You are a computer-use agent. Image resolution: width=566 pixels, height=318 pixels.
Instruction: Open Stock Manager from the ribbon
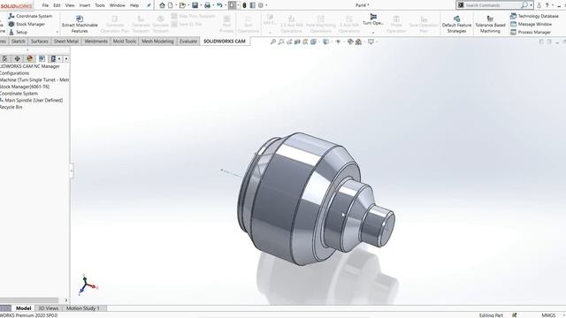(x=27, y=24)
